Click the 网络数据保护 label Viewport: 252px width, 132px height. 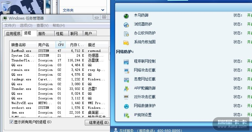pyautogui.click(x=145, y=106)
